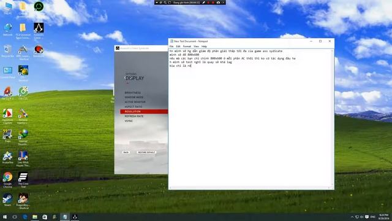Launch Microsoft Edge from taskbar
The image size is (392, 221).
[24, 217]
